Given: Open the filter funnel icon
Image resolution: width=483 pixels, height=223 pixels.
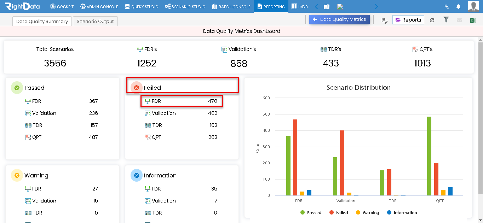Looking at the screenshot, I should 446,20.
